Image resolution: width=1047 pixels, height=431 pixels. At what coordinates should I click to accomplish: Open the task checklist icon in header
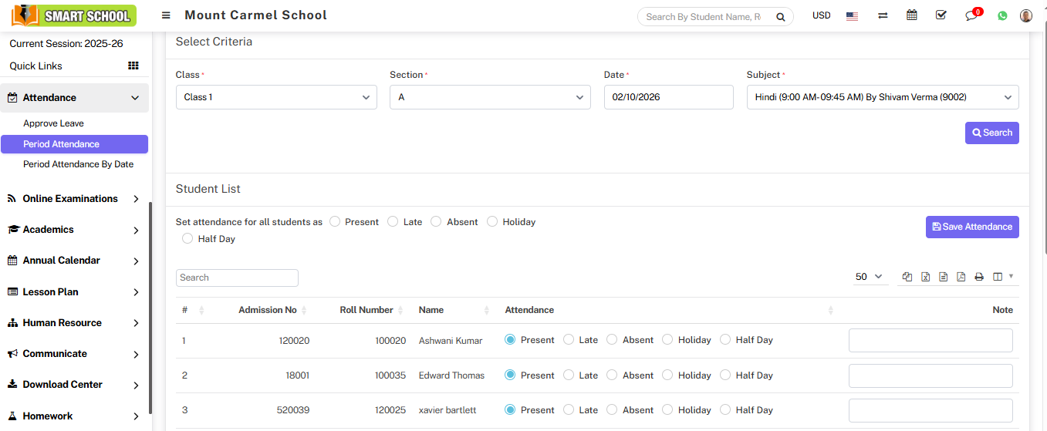coord(941,15)
